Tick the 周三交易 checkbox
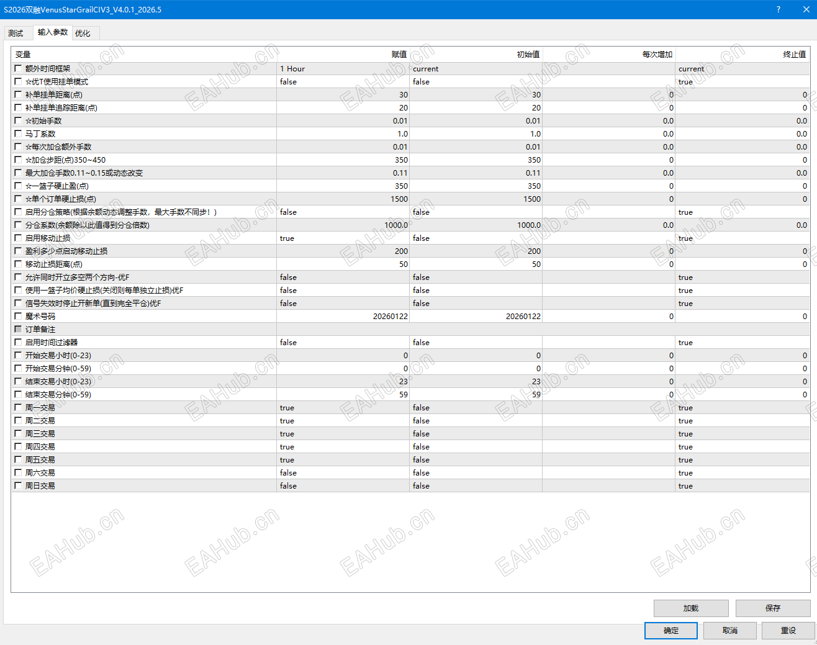Screen dimensions: 817x645 (18, 433)
